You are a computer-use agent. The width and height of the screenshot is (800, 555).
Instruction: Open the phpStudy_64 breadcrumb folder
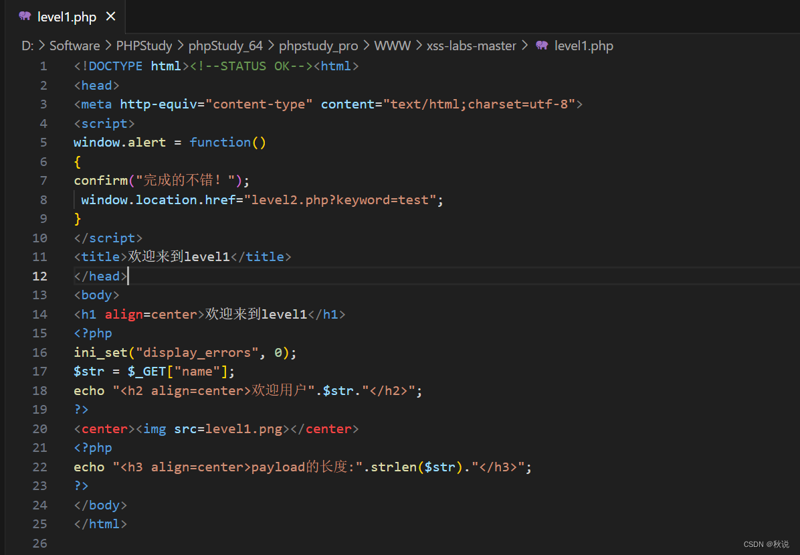[225, 46]
